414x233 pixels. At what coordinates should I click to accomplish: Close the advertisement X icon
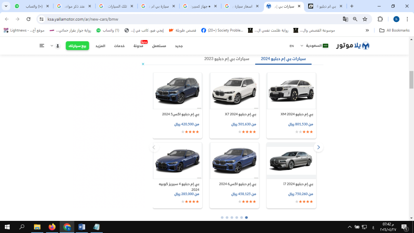point(143,64)
